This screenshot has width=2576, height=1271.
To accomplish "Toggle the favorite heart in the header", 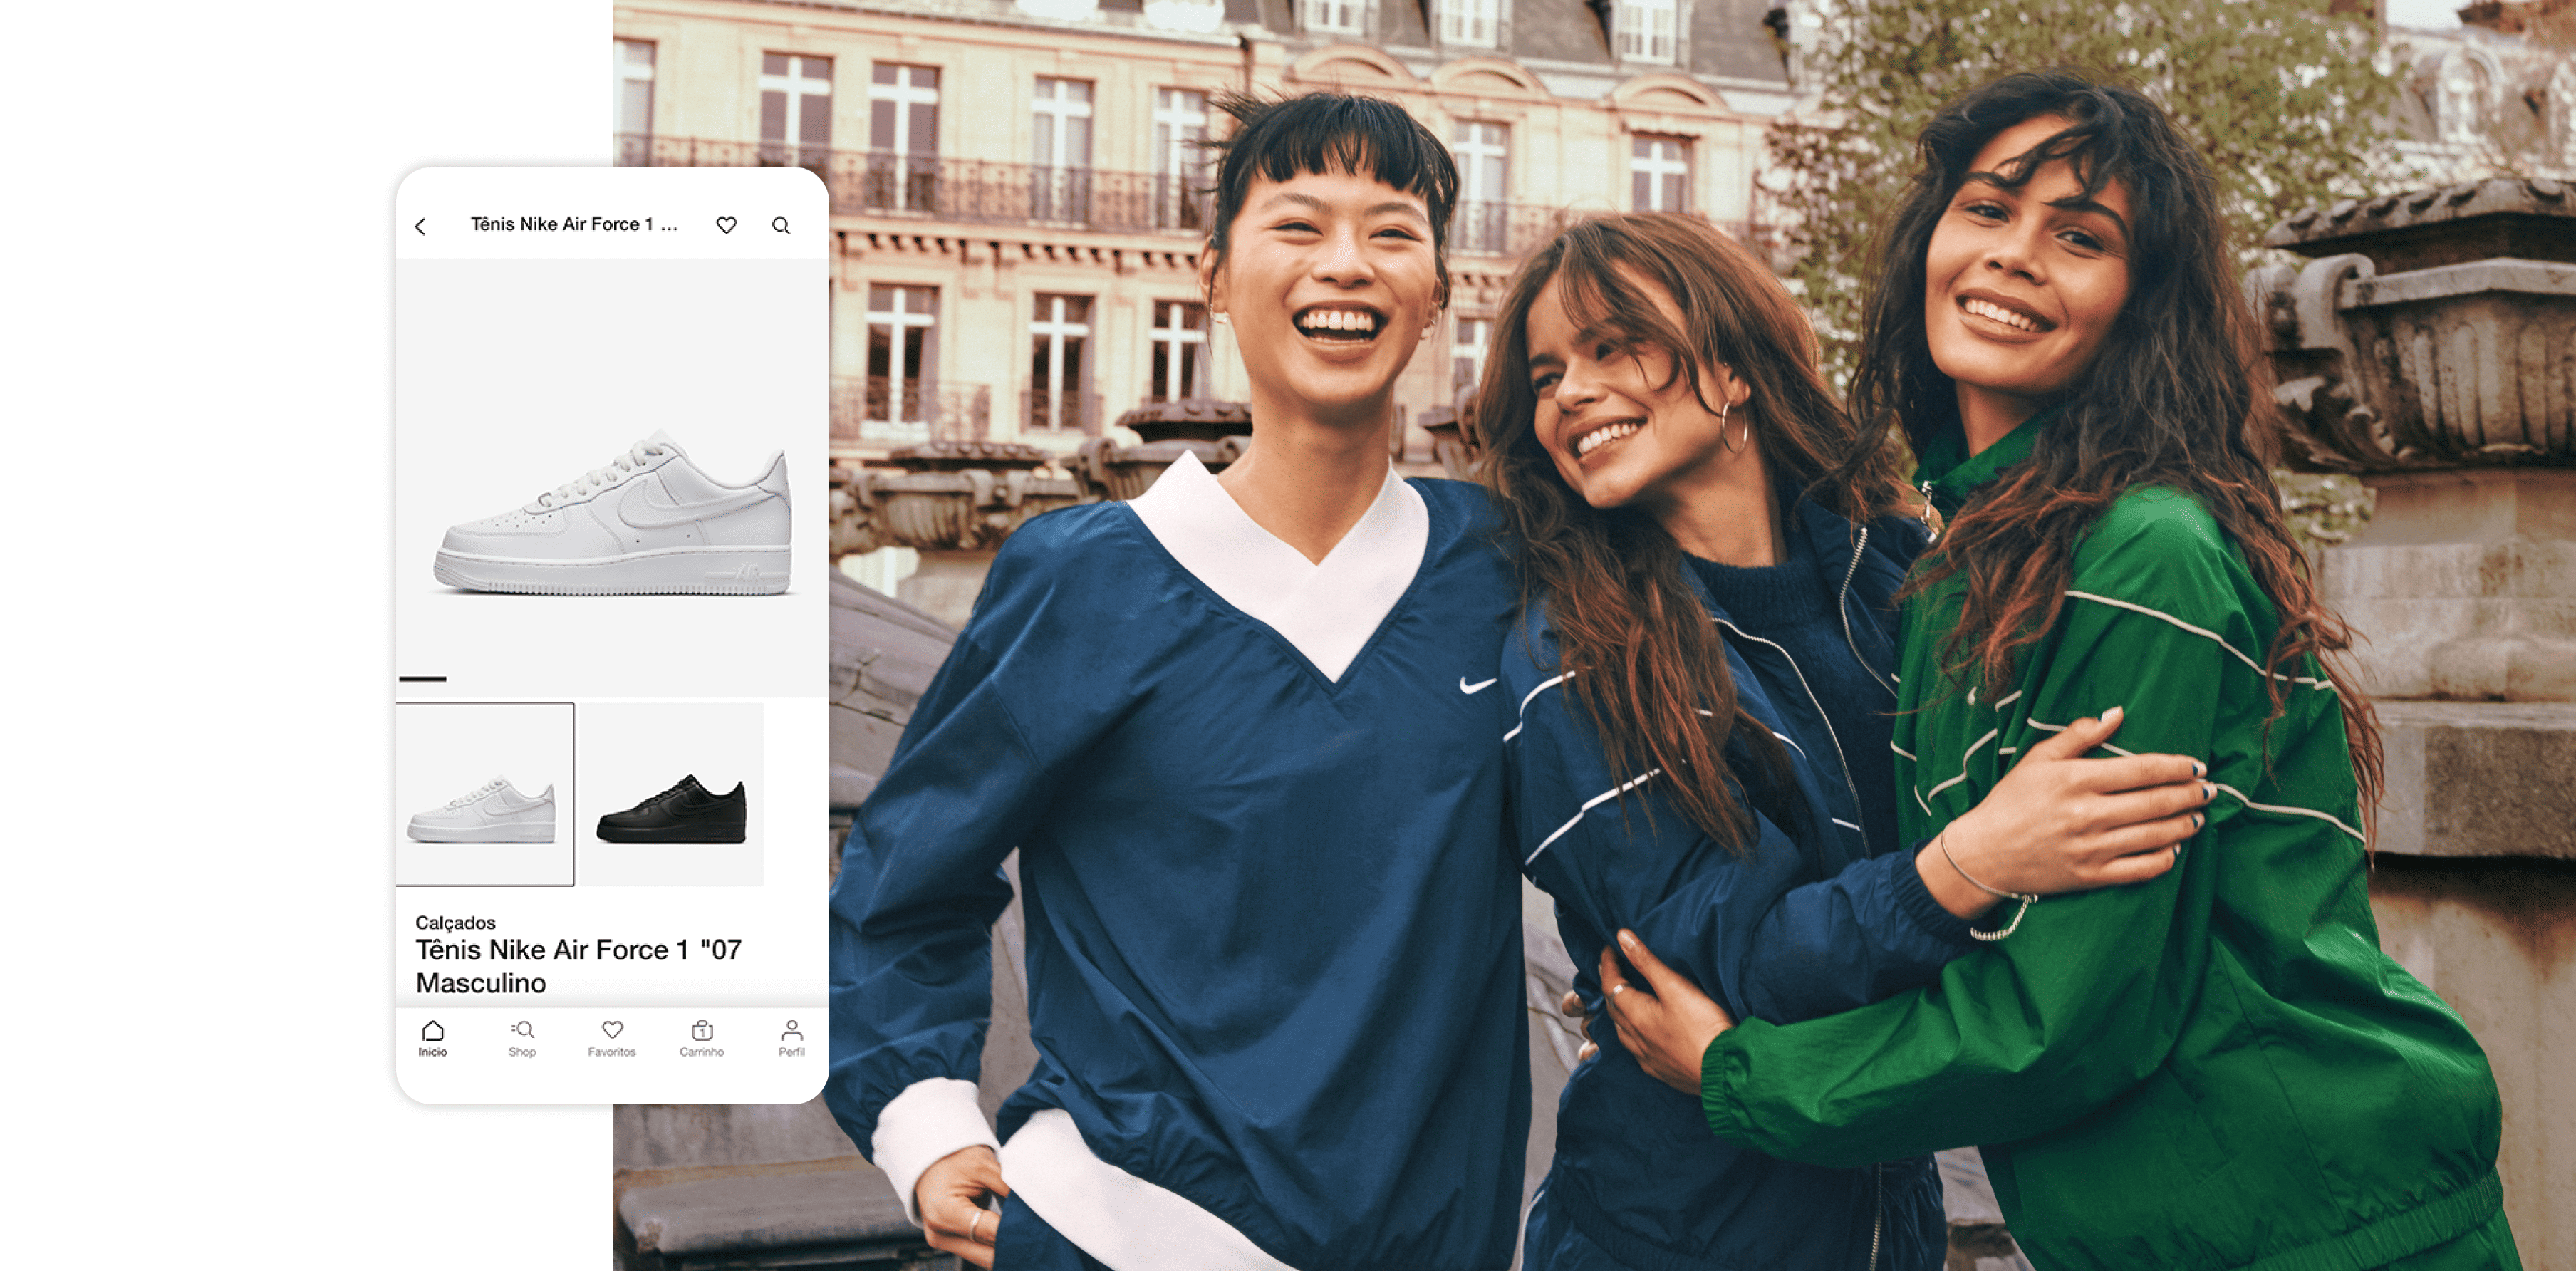I will click(727, 225).
